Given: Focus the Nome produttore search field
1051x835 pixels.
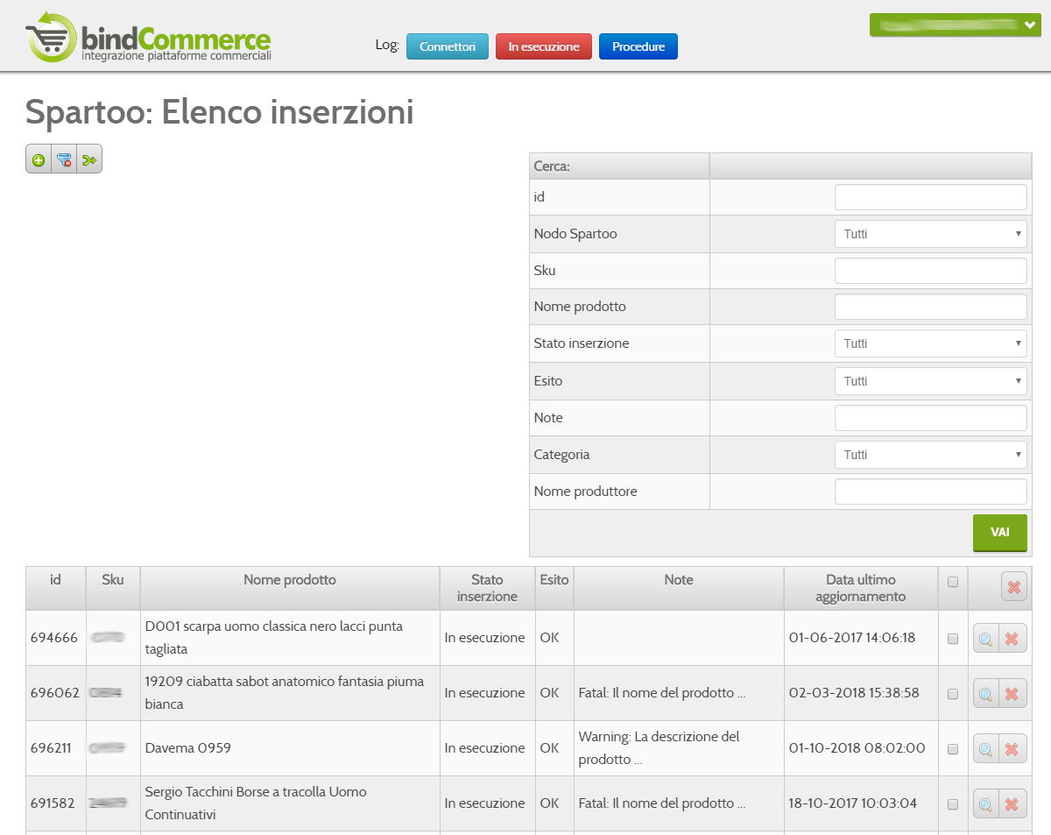Looking at the screenshot, I should (930, 492).
